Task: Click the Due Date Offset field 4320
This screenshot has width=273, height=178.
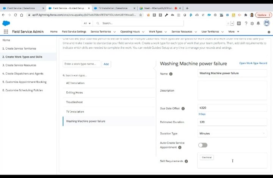Action: click(x=232, y=108)
